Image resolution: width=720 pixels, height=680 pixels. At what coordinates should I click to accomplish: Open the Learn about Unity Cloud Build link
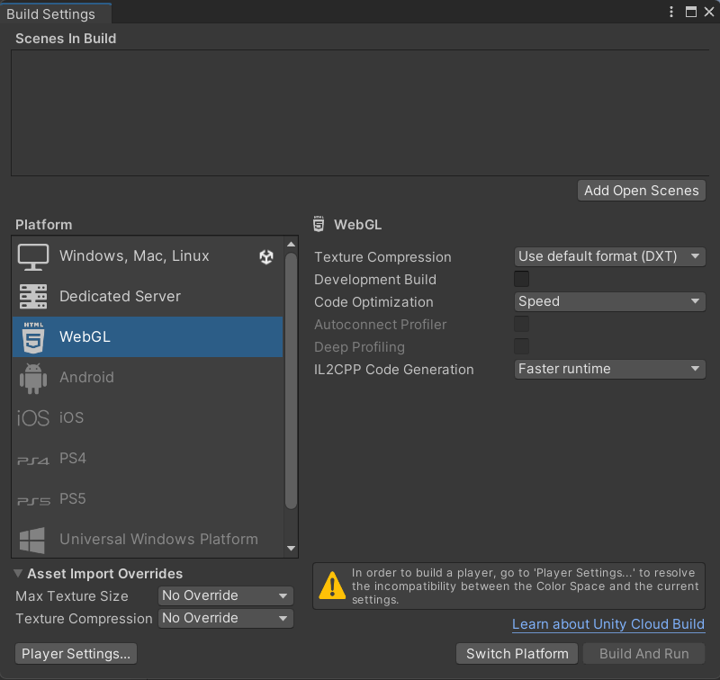(607, 624)
